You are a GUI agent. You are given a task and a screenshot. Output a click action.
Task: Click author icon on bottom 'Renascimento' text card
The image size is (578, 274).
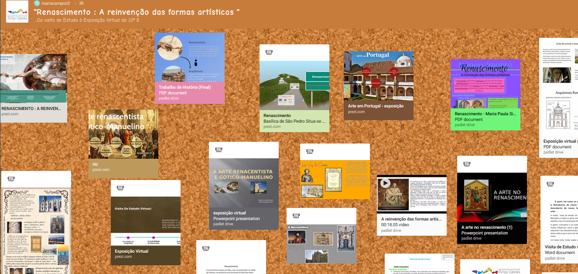pyautogui.click(x=205, y=248)
